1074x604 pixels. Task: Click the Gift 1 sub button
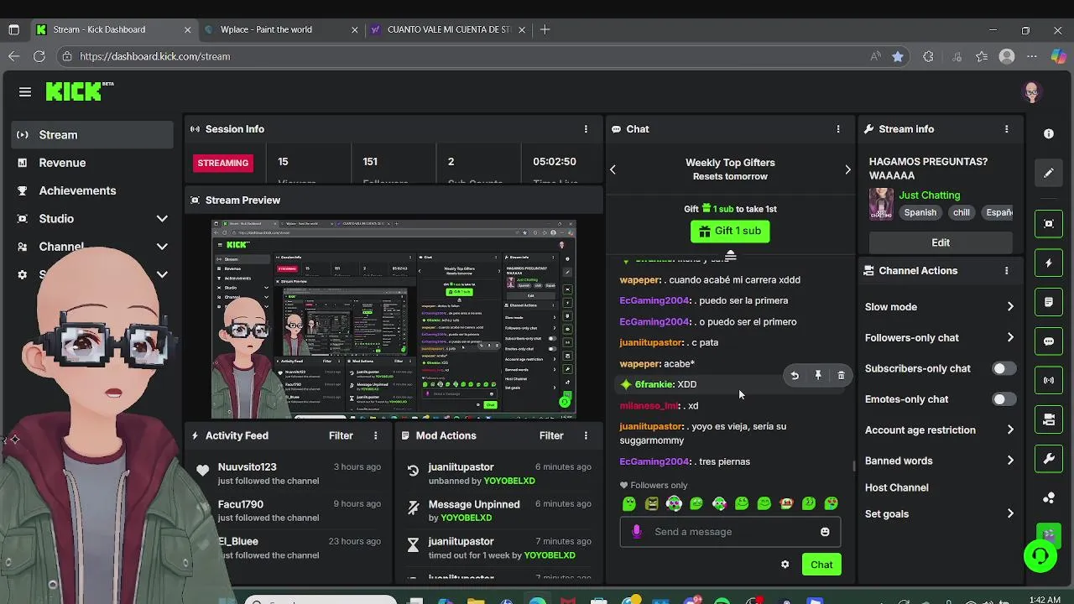click(x=730, y=231)
